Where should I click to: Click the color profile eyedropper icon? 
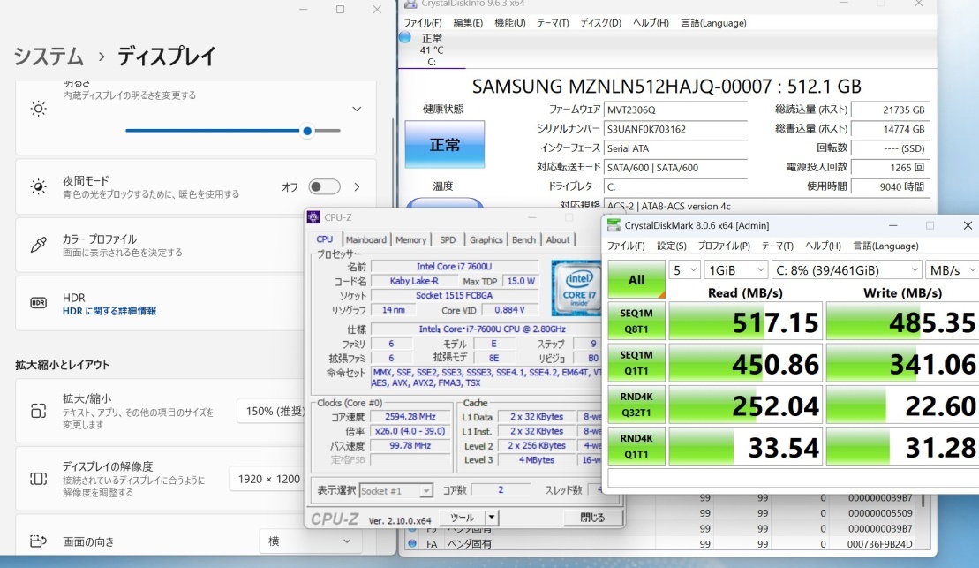tap(38, 245)
